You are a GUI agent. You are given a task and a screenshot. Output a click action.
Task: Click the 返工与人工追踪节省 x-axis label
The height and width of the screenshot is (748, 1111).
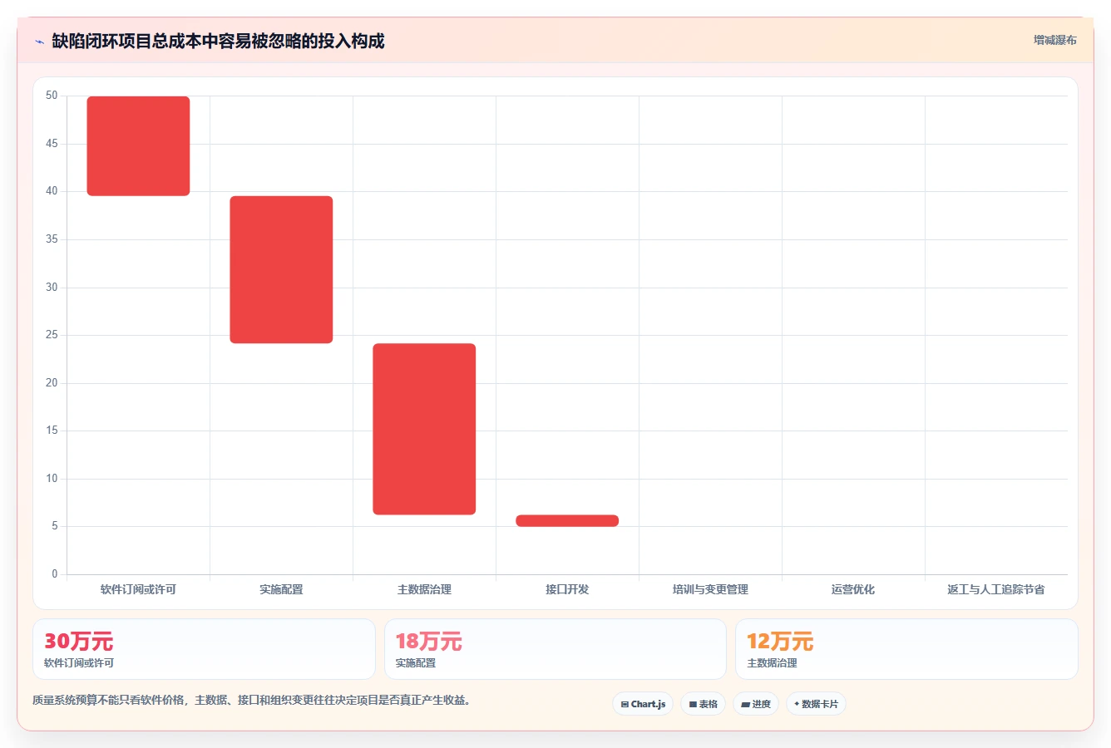coord(996,589)
